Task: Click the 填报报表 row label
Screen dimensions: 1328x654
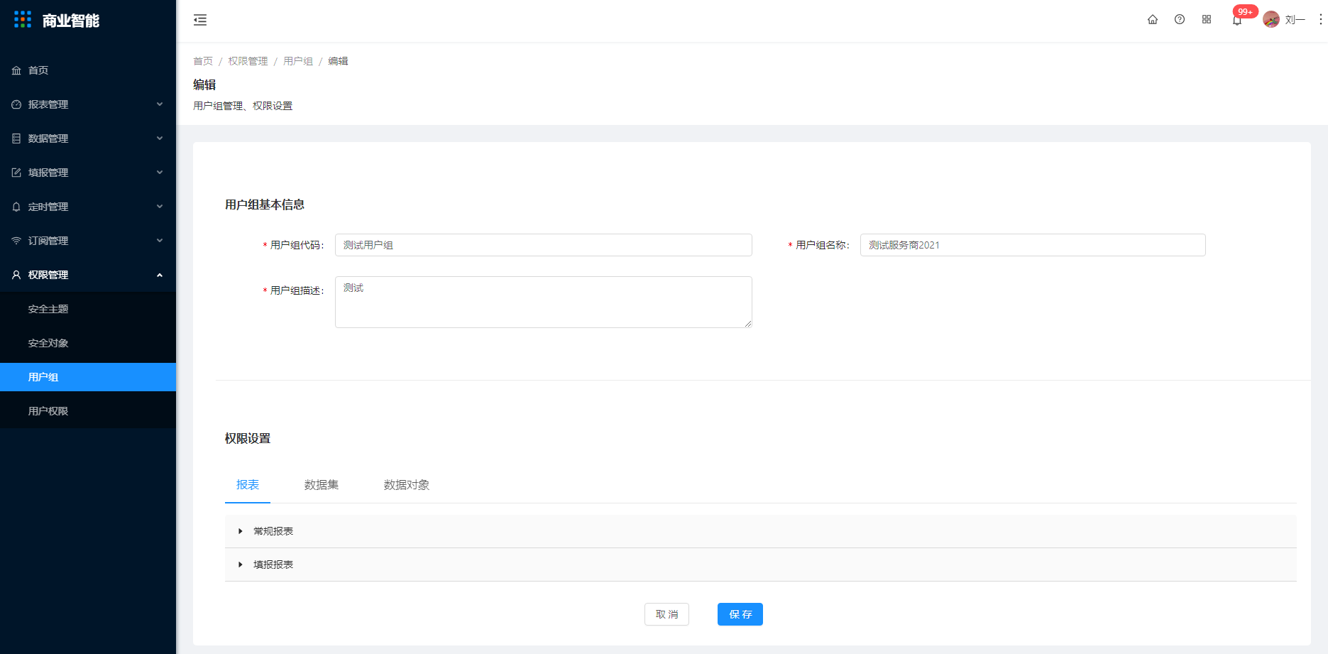Action: pyautogui.click(x=273, y=565)
